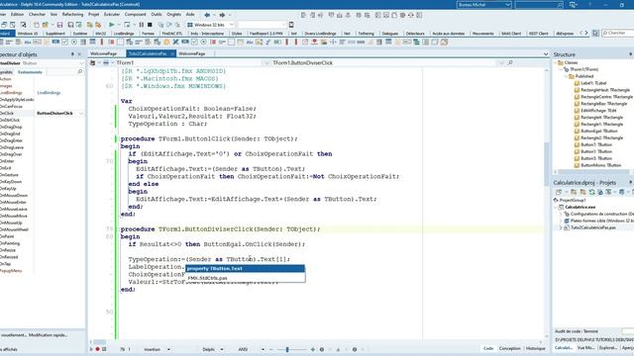Switch to first WelcomePage editor tab

pyautogui.click(x=103, y=53)
